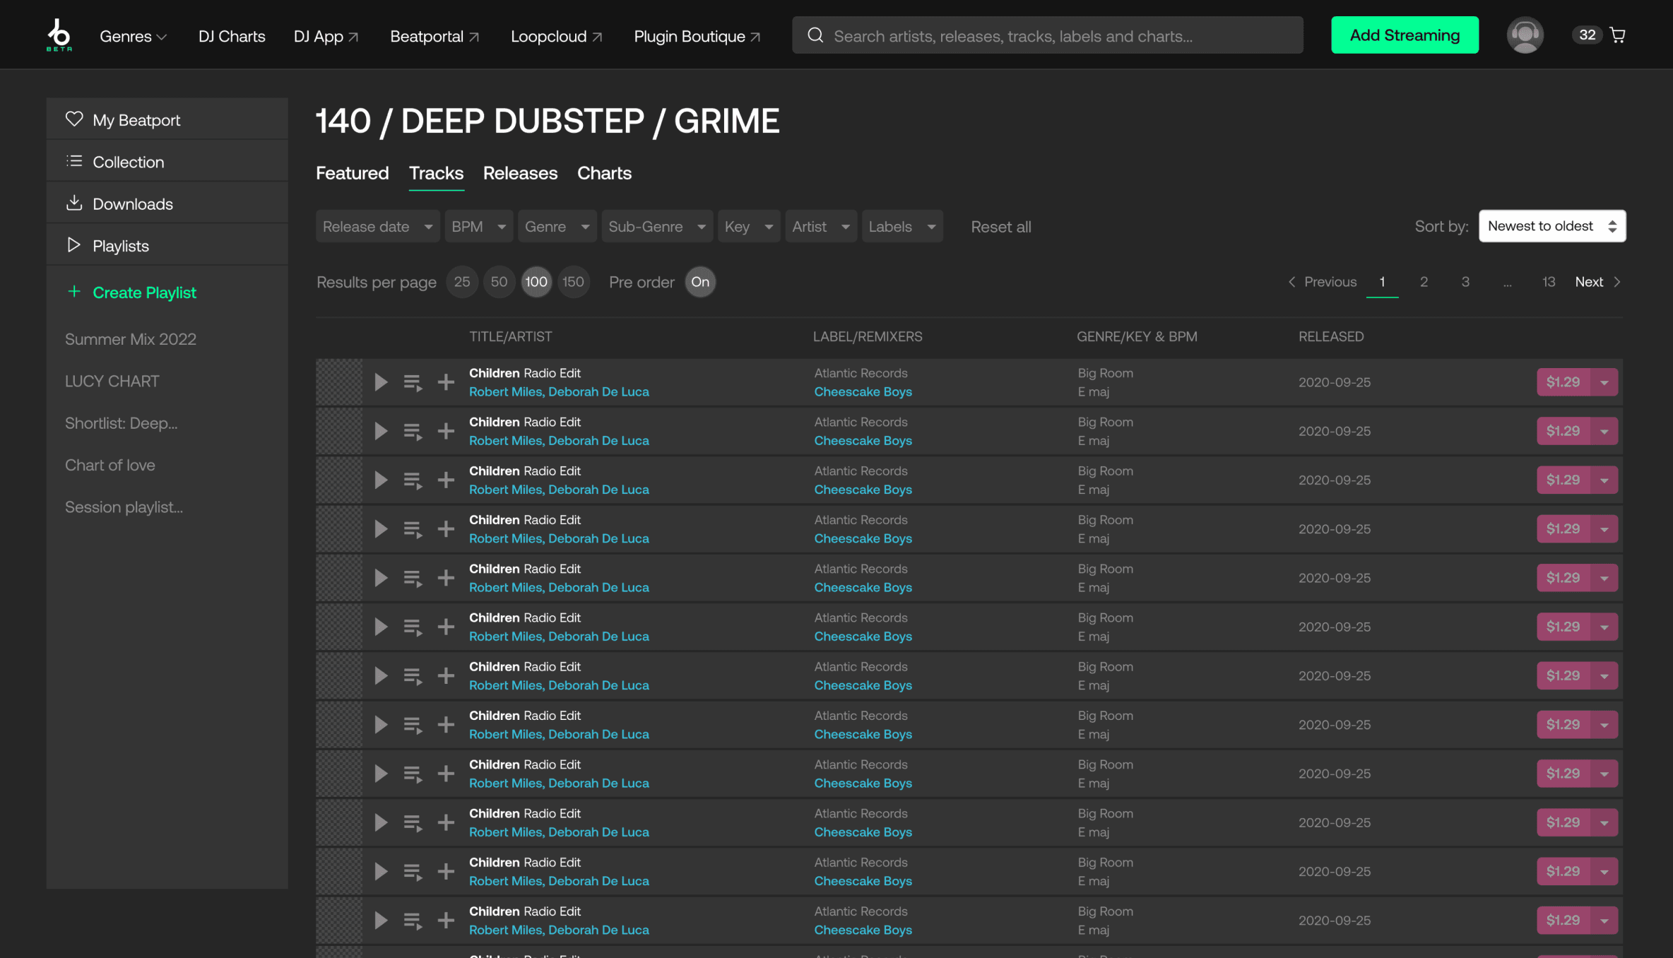1673x958 pixels.
Task: Go to results page 3
Action: [1465, 282]
